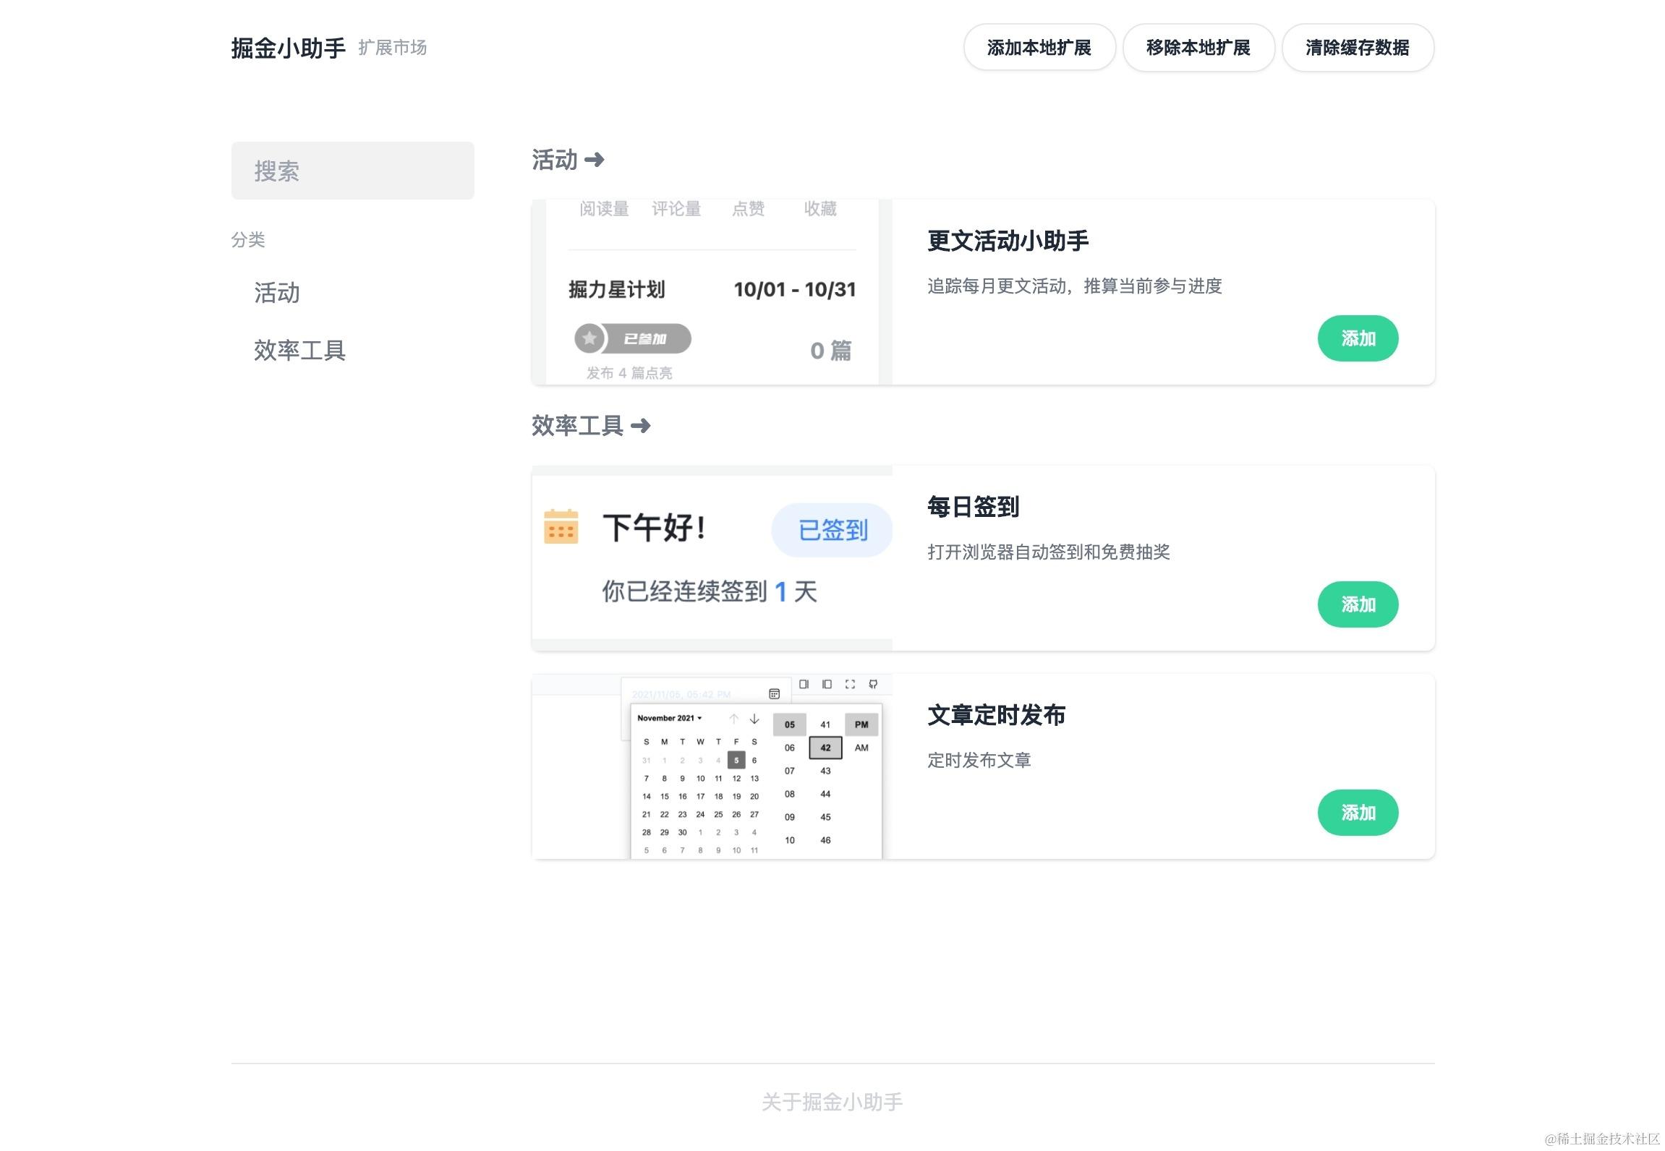Click the 已签到 status badge
This screenshot has width=1665, height=1151.
click(832, 530)
